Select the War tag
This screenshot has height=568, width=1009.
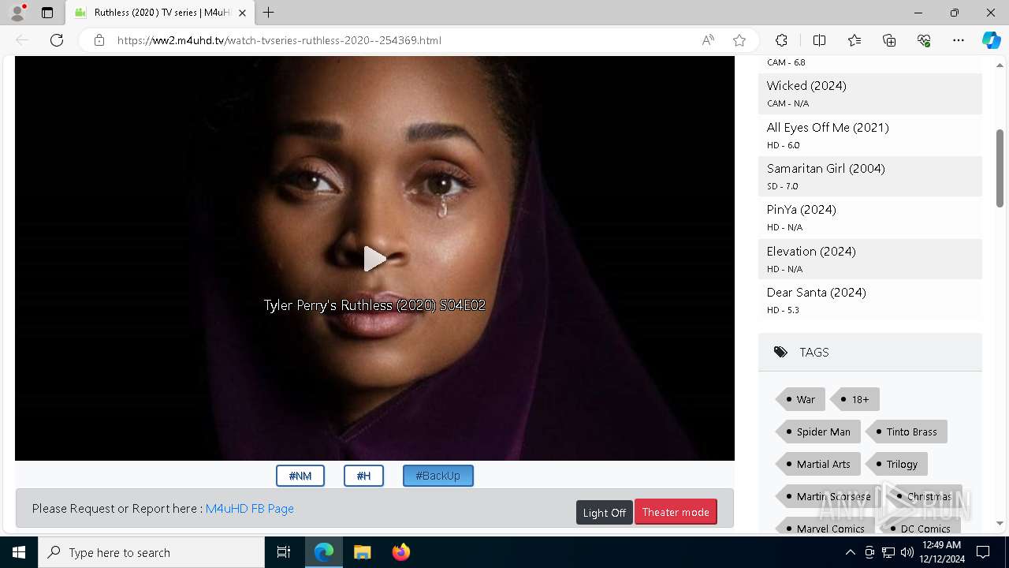(x=801, y=399)
